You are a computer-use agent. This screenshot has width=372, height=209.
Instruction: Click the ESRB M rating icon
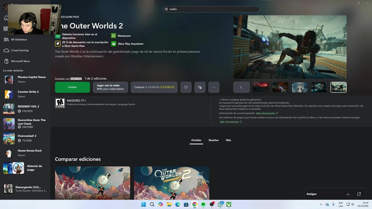pos(60,103)
